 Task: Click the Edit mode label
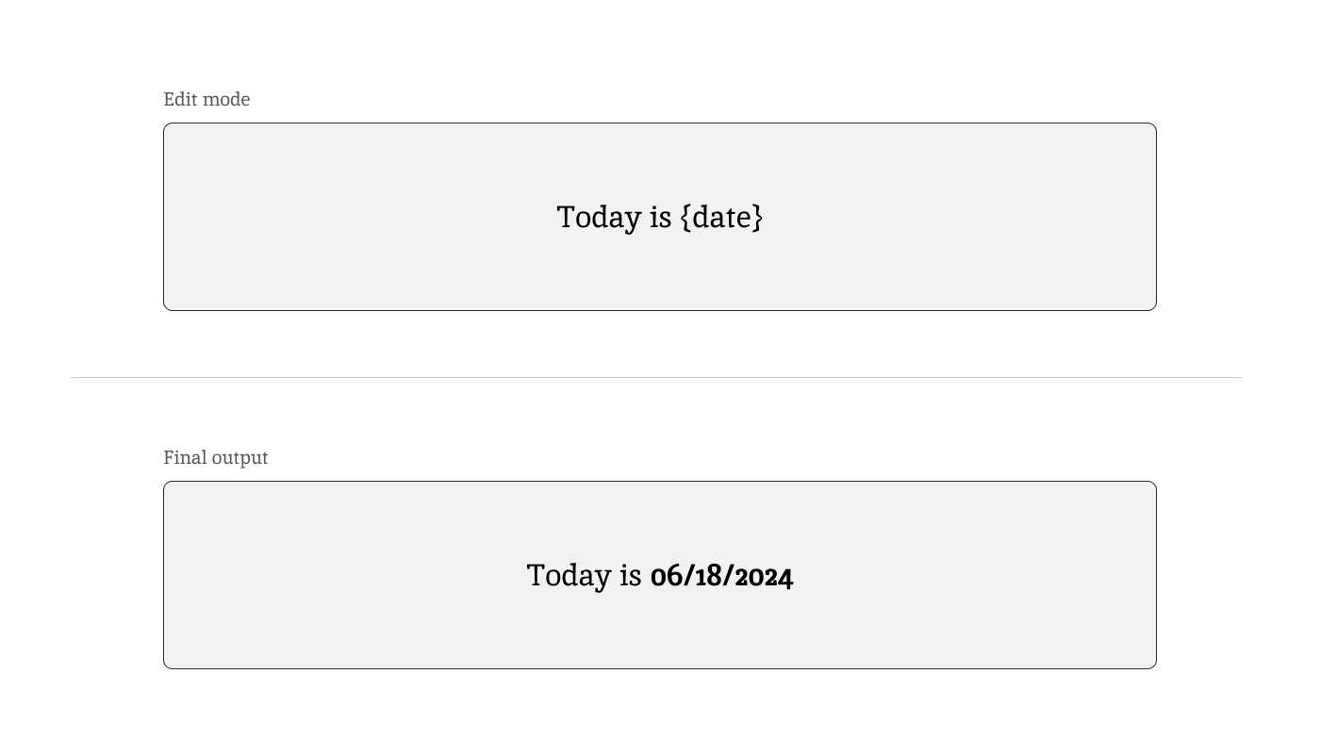click(206, 100)
